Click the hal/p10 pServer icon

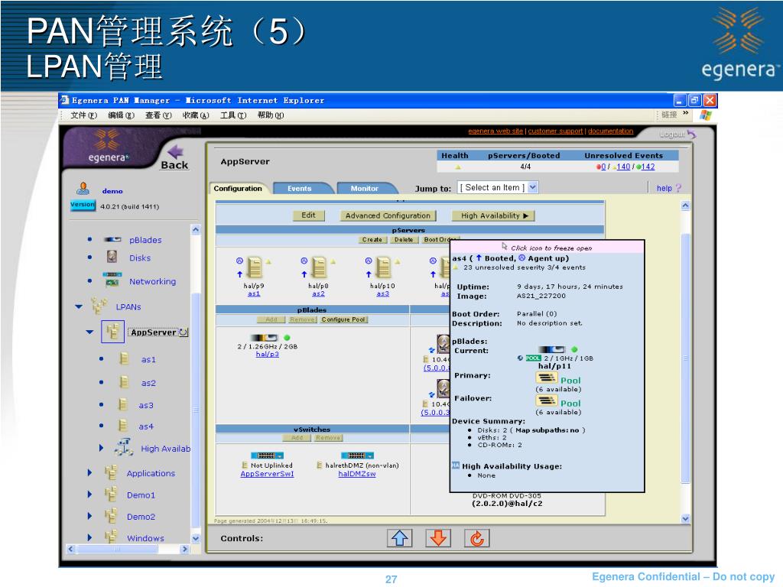tap(384, 268)
